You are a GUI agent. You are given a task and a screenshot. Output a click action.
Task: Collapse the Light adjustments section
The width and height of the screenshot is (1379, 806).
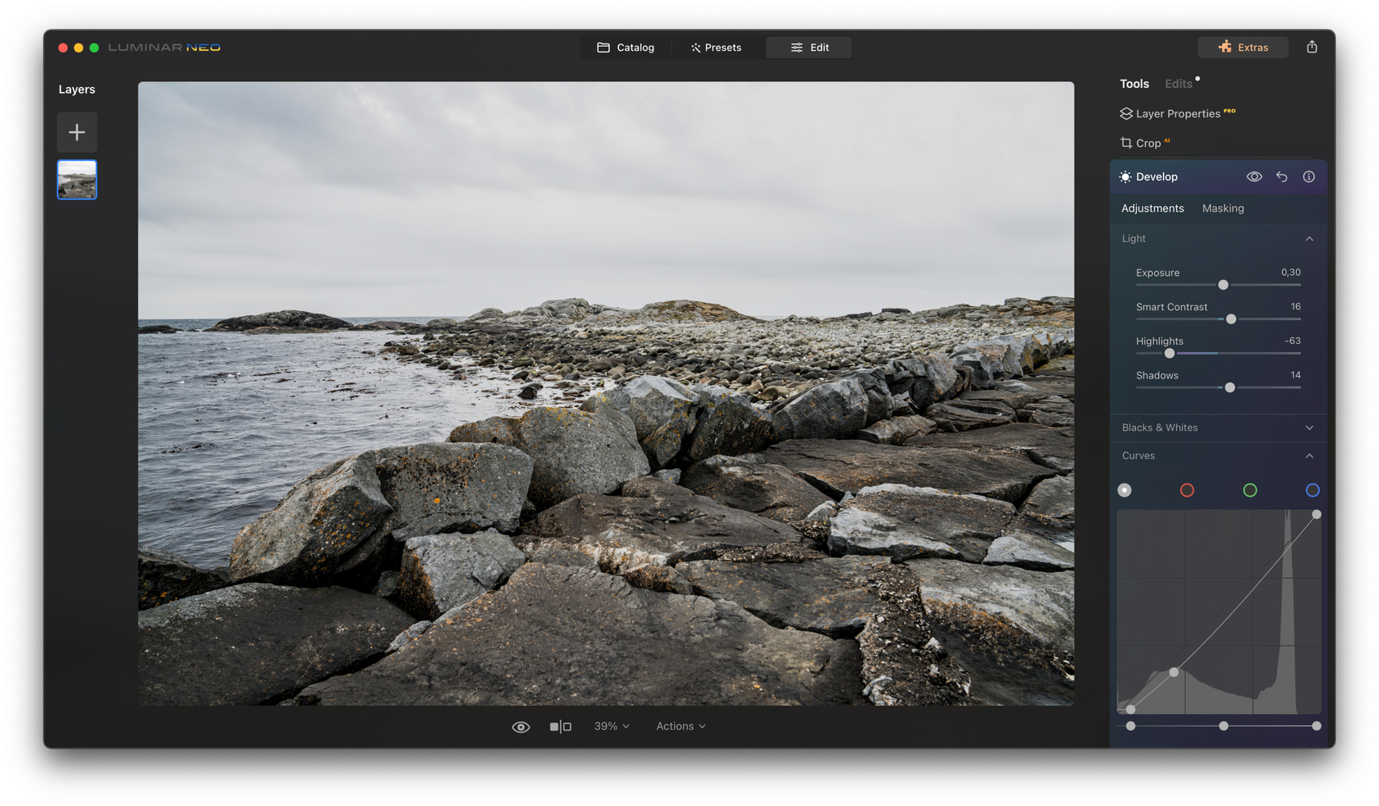[x=1310, y=238]
